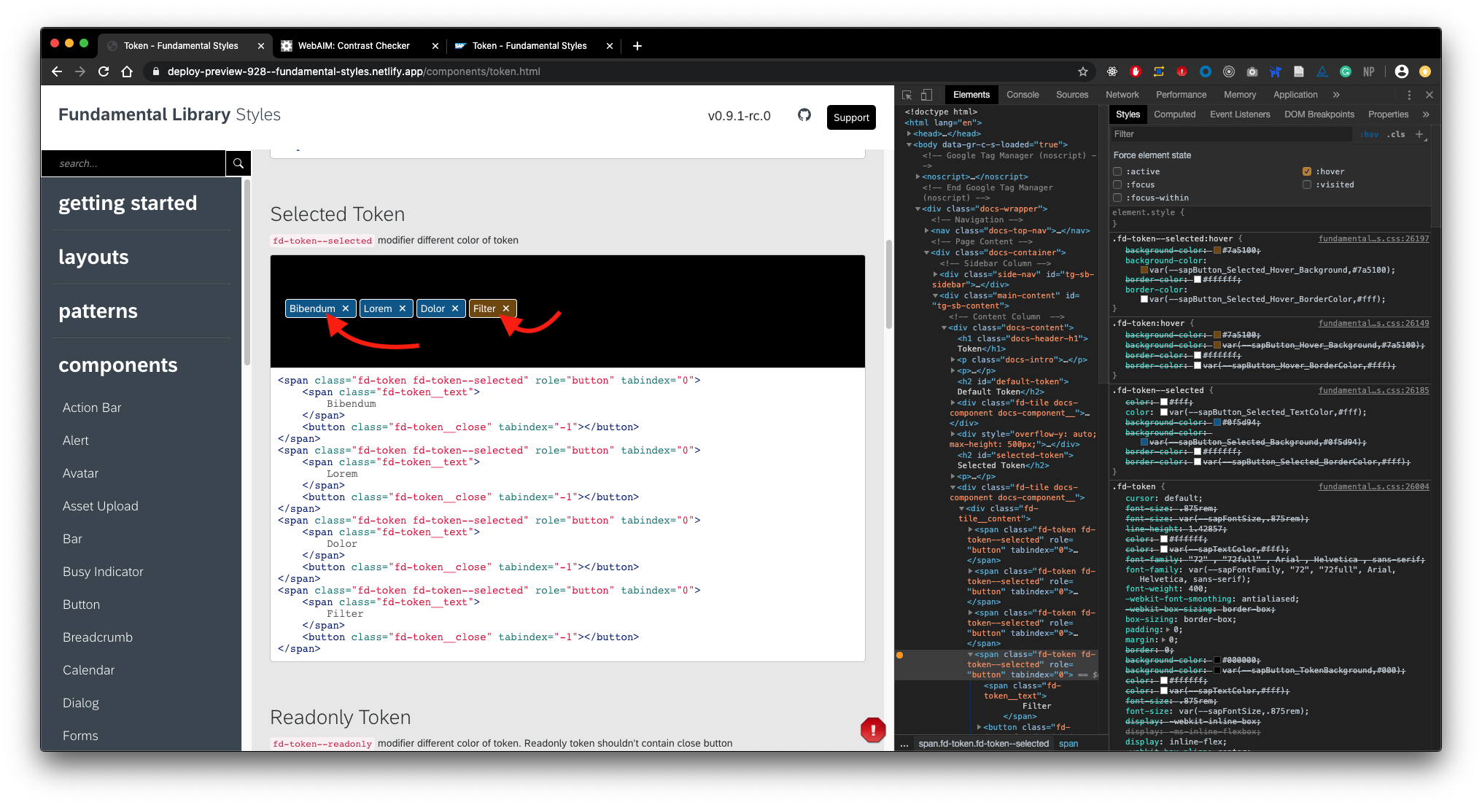Image resolution: width=1482 pixels, height=805 pixels.
Task: Enable the :active element state
Action: [1117, 171]
